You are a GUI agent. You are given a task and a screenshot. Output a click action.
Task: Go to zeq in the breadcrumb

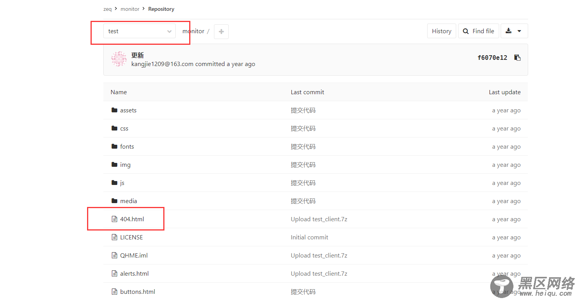click(108, 9)
